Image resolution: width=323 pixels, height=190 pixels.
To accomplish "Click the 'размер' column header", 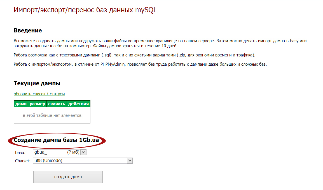I will [37, 104].
